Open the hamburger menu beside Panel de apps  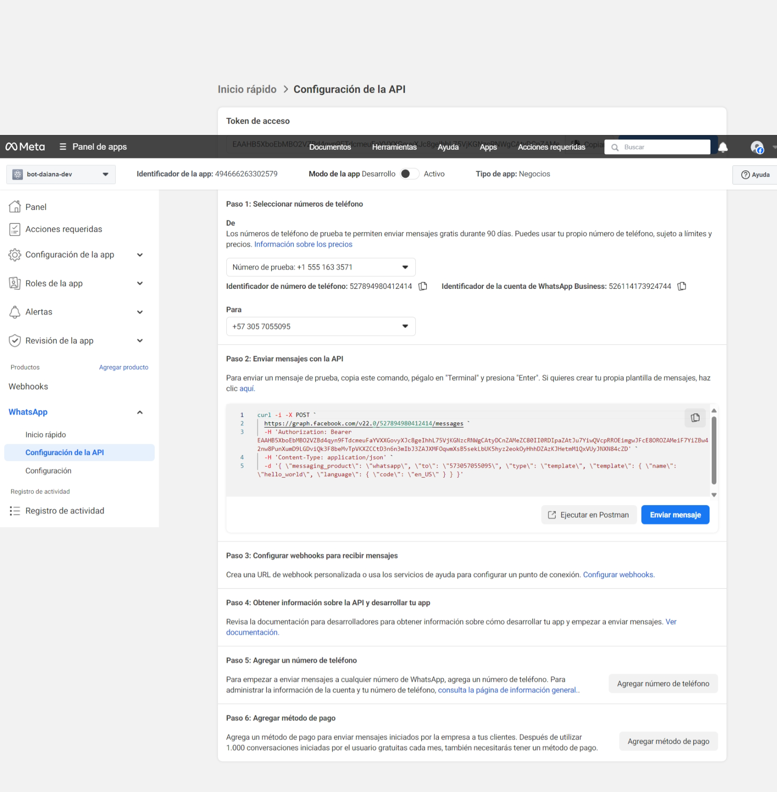point(63,147)
